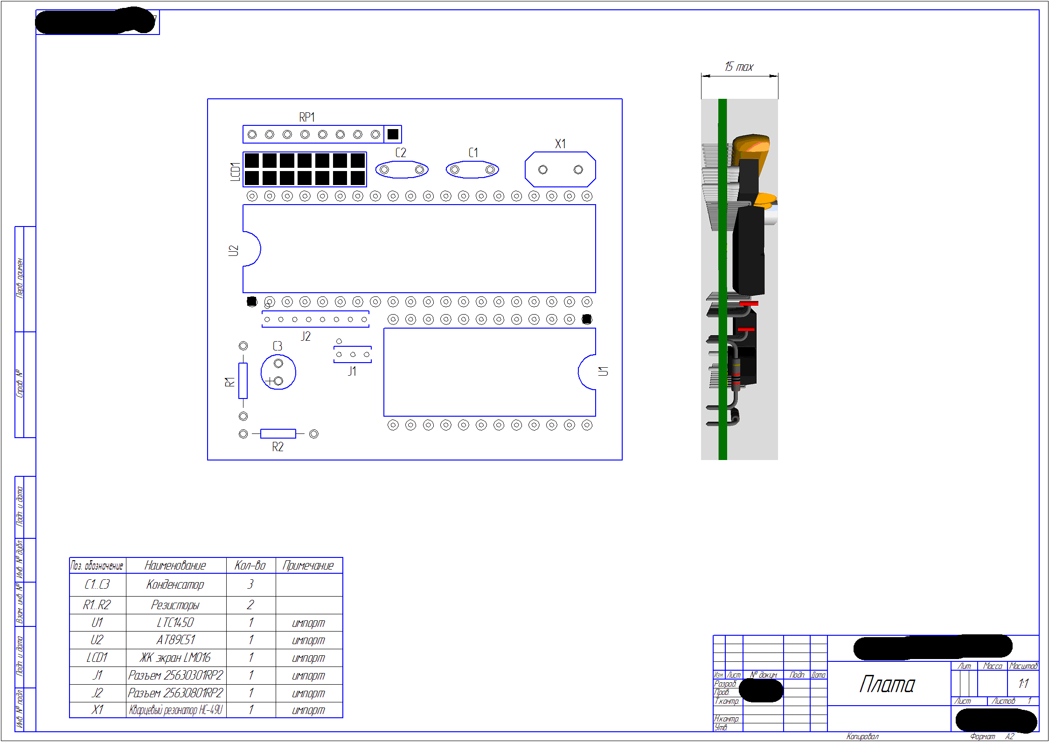Select the 'Резисторы' name cell

175,605
